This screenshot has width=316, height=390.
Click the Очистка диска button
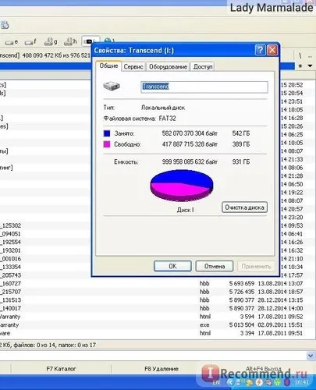coord(244,207)
